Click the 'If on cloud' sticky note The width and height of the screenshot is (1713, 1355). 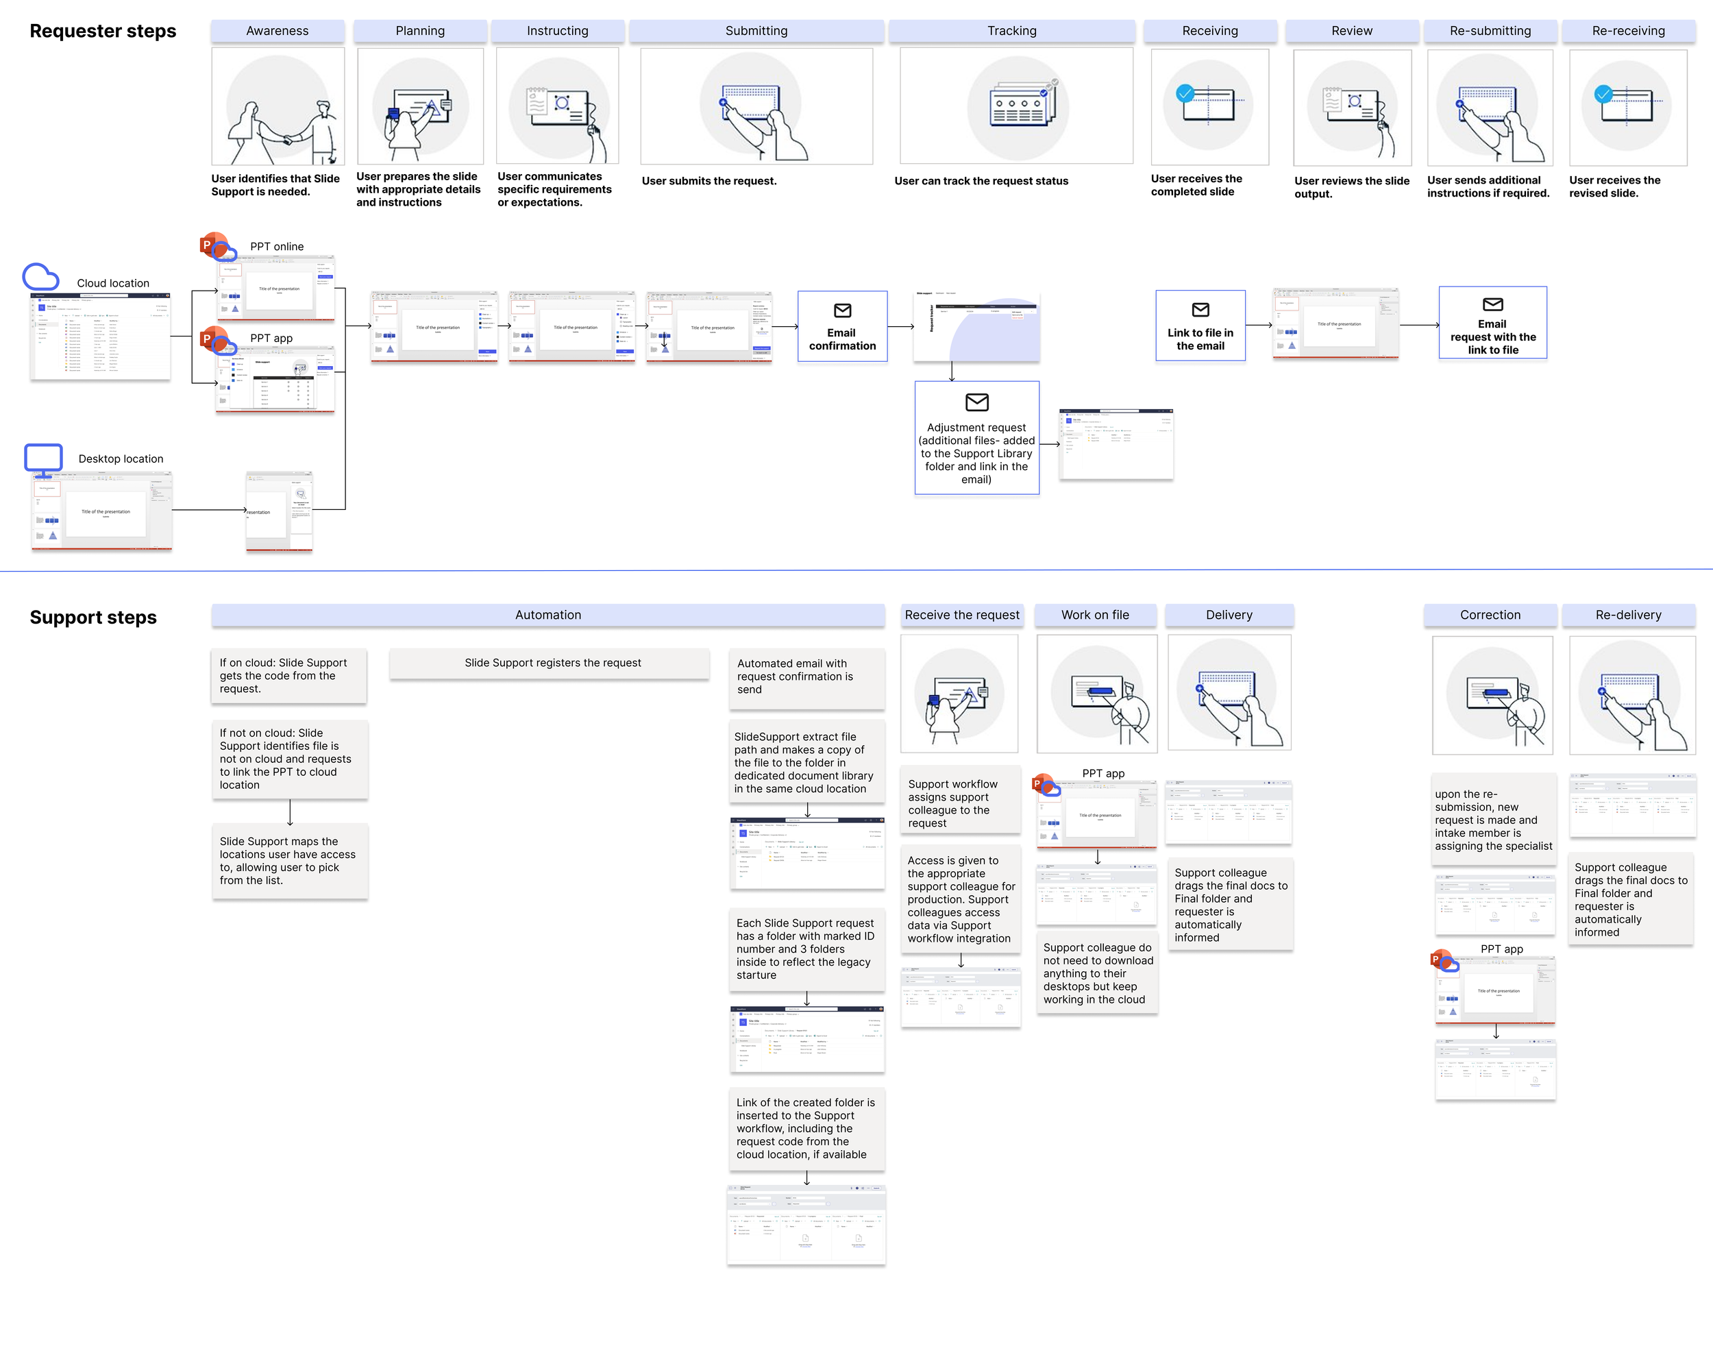[288, 676]
